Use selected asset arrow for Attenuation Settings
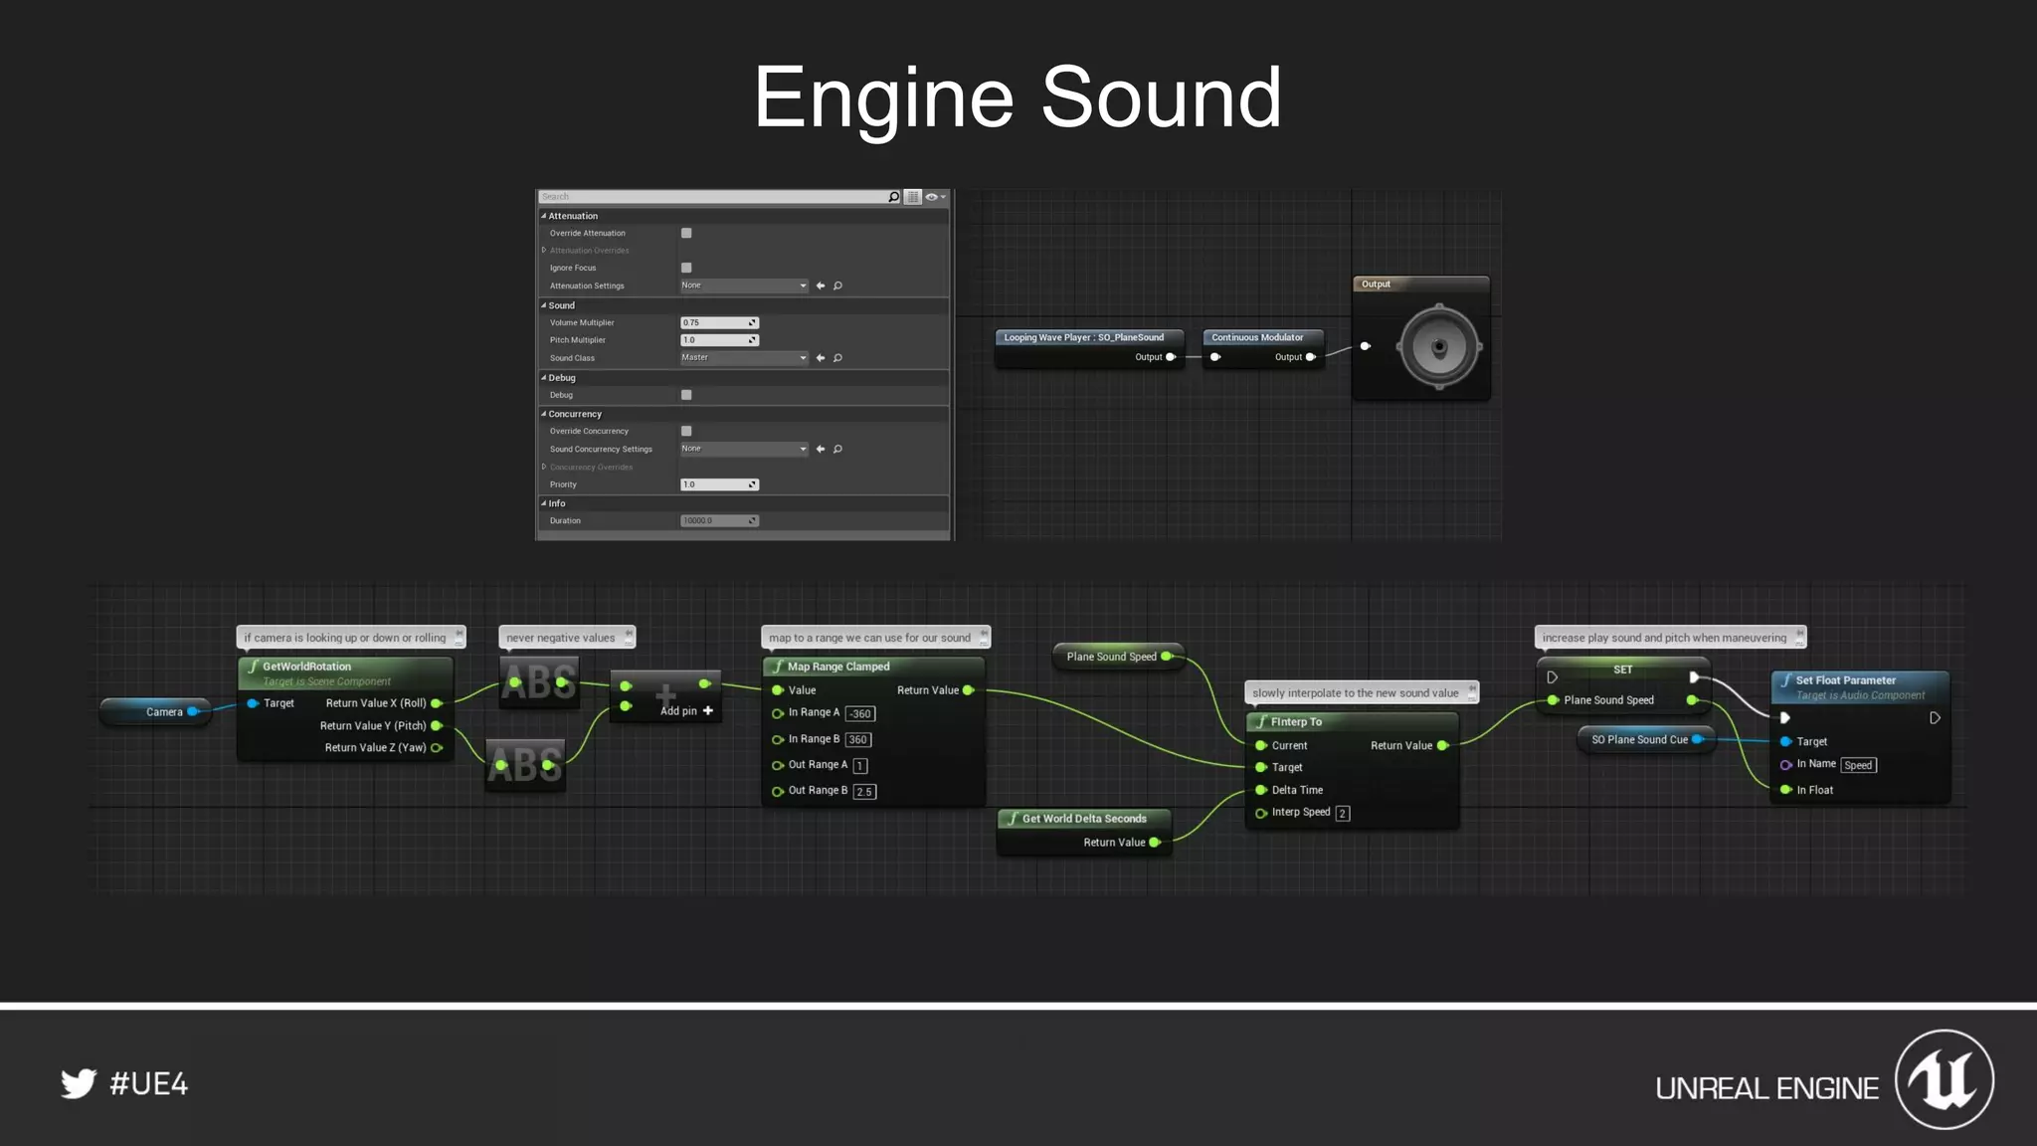Viewport: 2037px width, 1146px height. 821,286
